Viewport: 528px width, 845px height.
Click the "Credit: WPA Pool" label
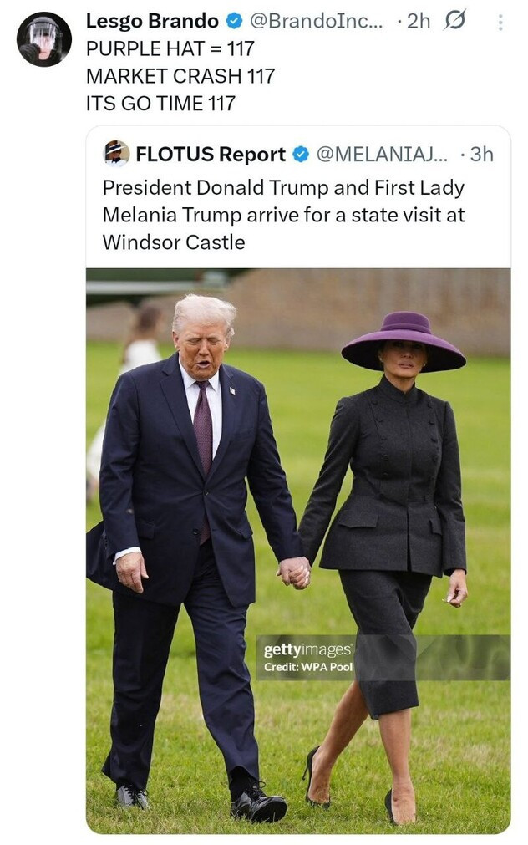coord(308,667)
